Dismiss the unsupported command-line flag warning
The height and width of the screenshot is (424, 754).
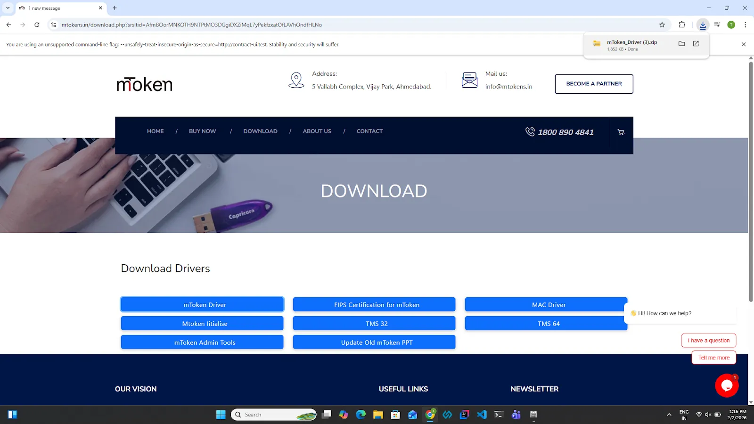[x=744, y=44]
